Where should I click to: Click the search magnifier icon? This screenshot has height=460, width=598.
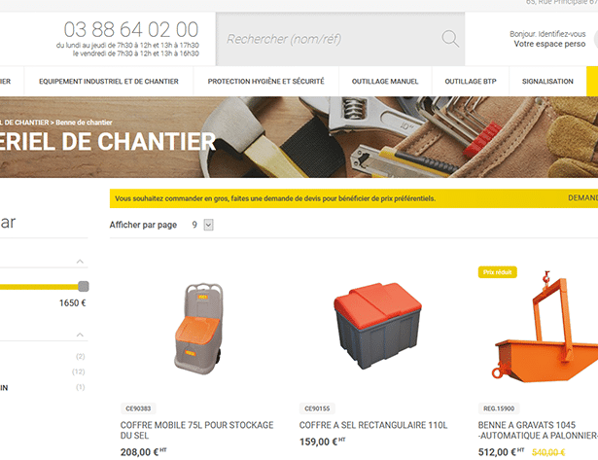pos(450,39)
